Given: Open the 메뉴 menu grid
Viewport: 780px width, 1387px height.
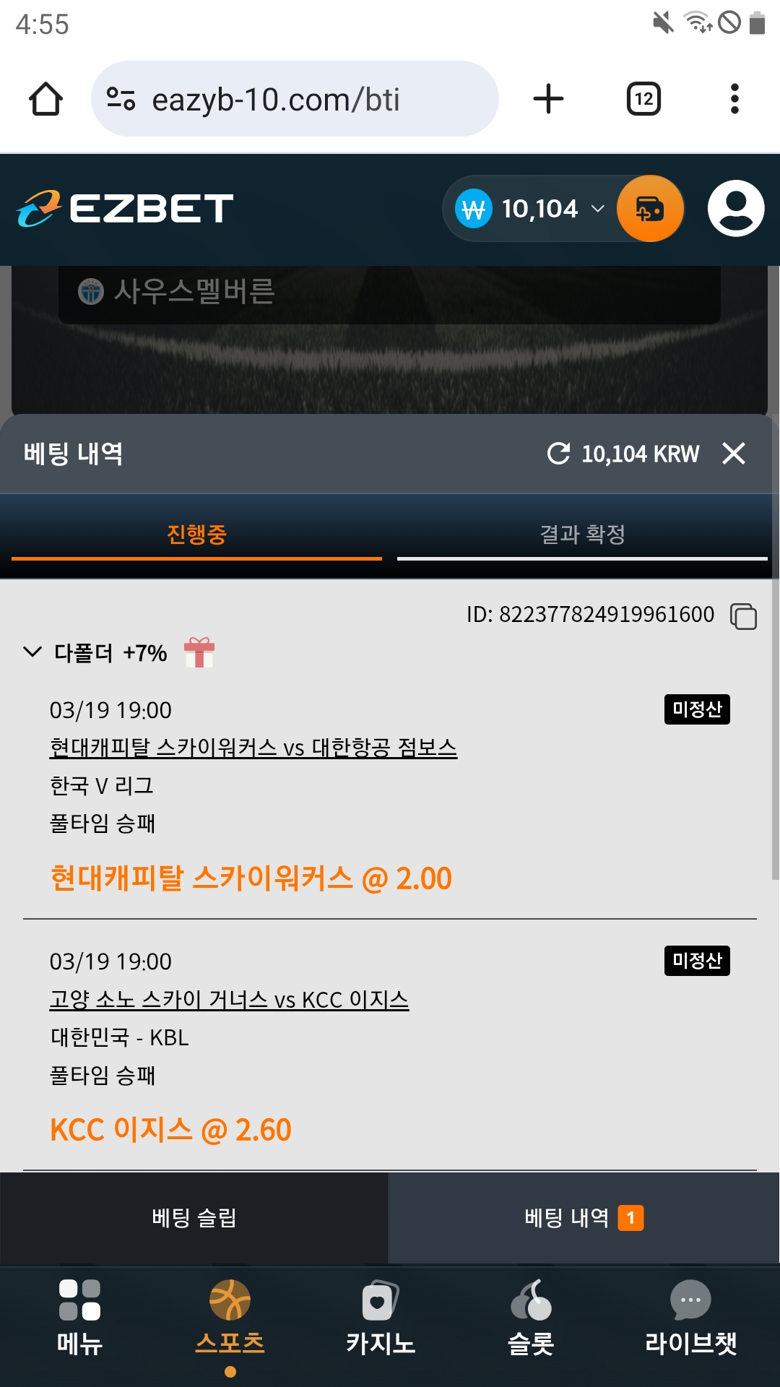Looking at the screenshot, I should click(x=79, y=1318).
